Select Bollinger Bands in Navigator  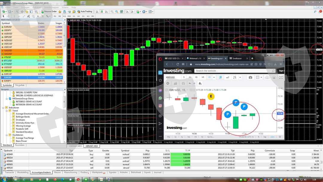24,117
